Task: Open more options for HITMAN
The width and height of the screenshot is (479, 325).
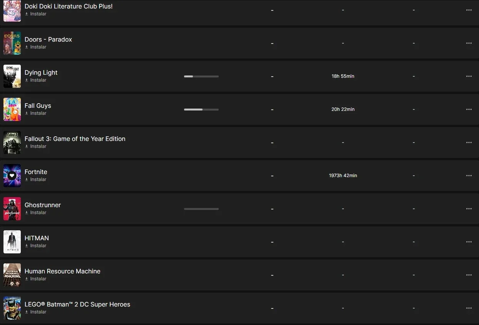Action: 469,242
